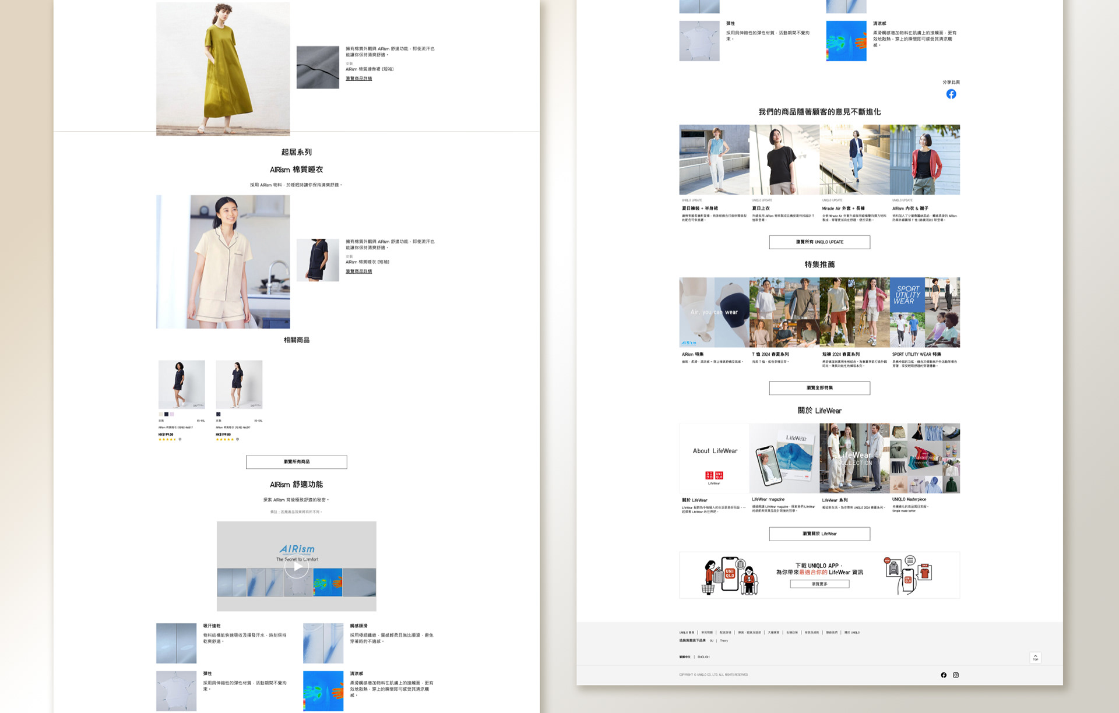
Task: Open the Instagram icon in the footer
Action: [956, 675]
